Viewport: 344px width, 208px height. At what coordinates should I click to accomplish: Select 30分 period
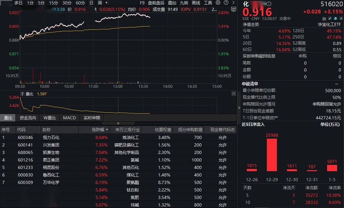point(67,3)
